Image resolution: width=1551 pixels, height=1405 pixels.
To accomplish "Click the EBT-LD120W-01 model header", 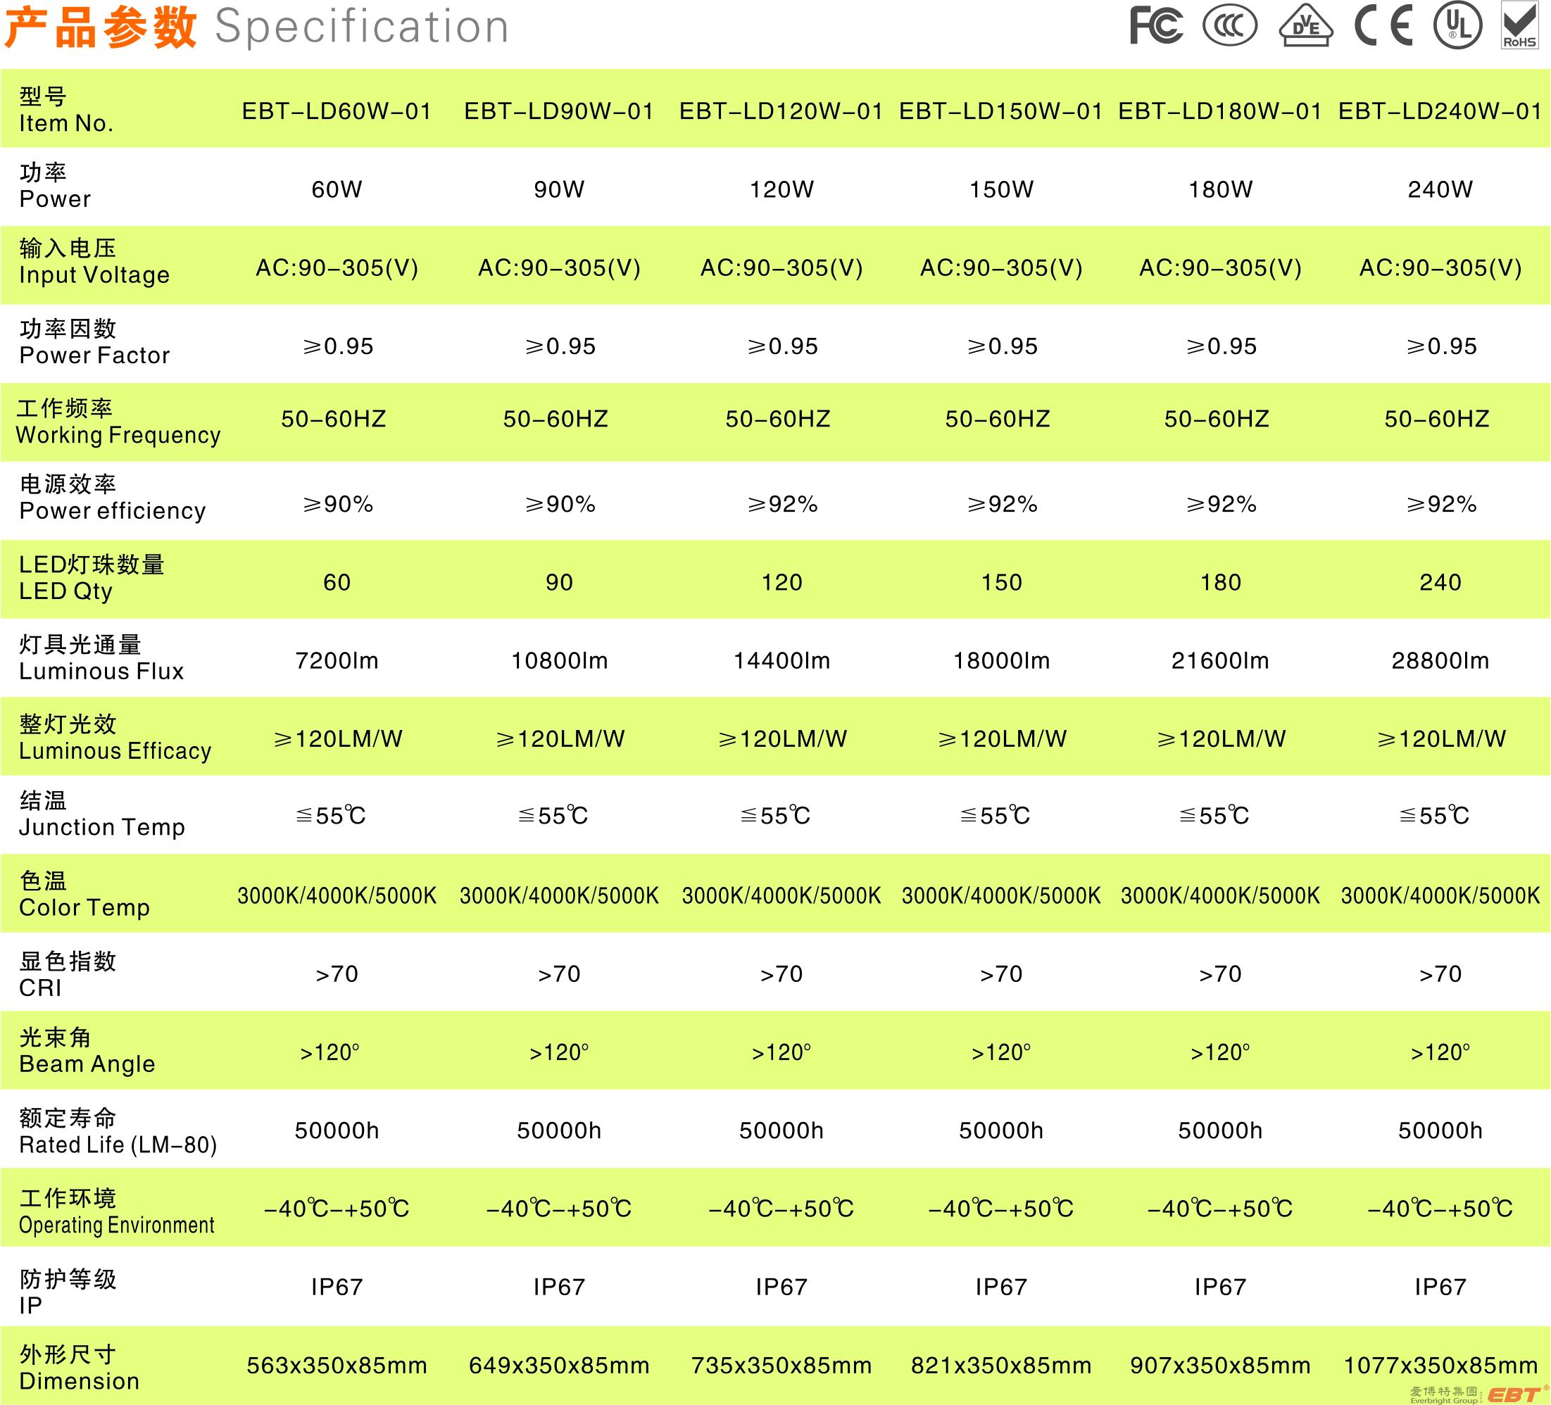I will 781,111.
